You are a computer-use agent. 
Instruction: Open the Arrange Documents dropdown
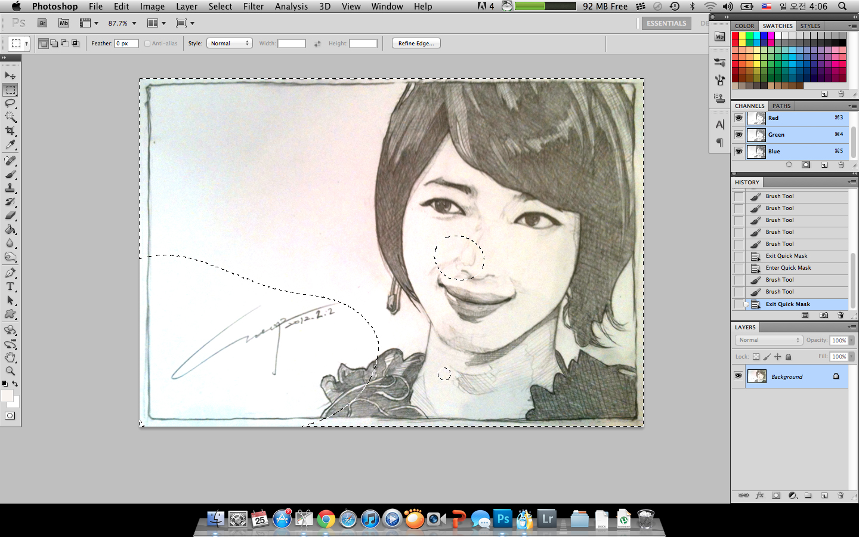156,23
